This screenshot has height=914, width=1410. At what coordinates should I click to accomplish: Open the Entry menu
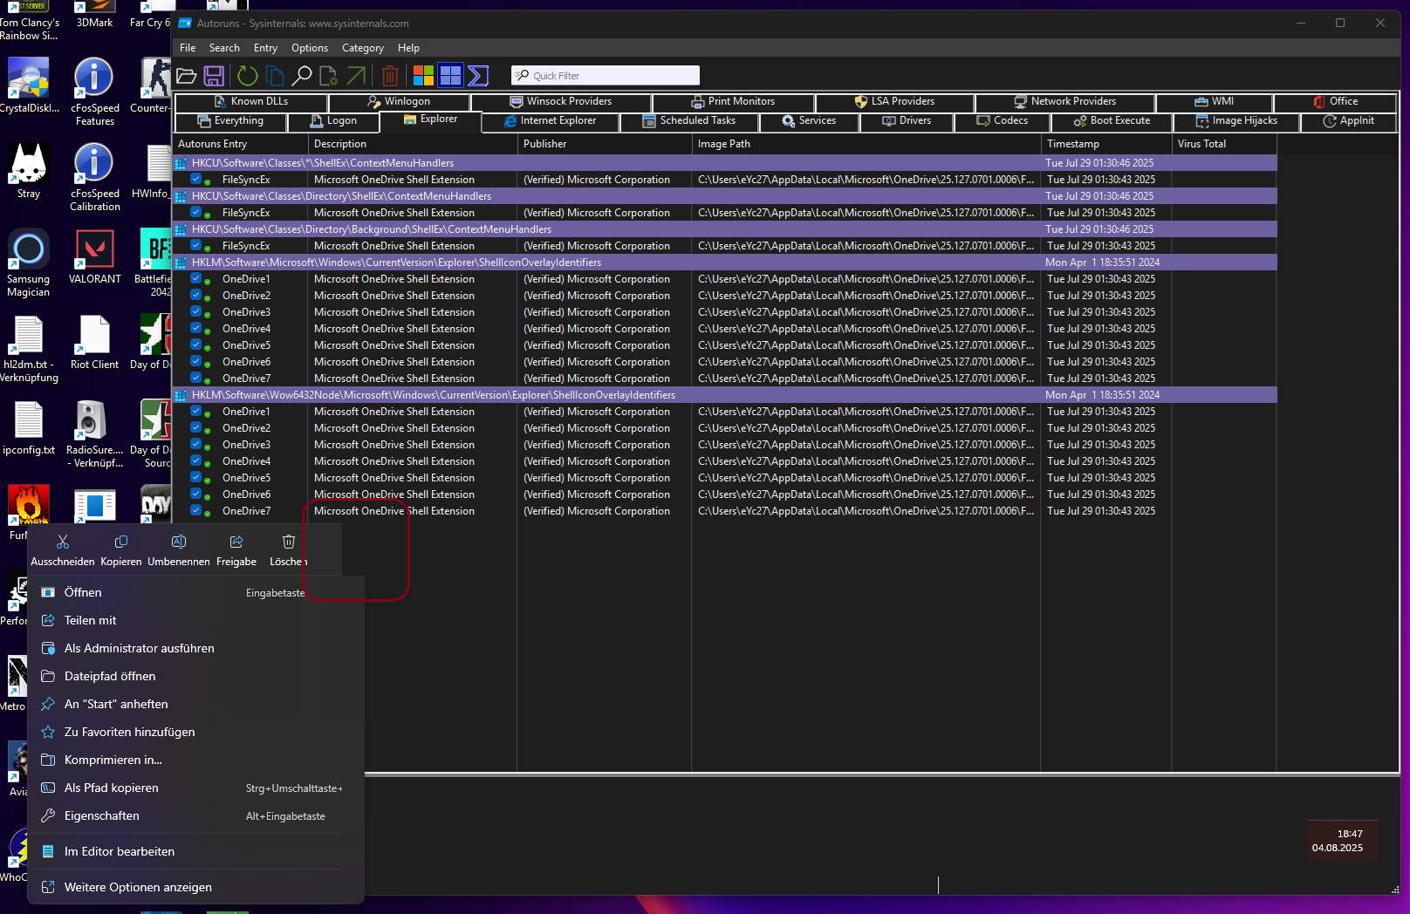pos(265,48)
